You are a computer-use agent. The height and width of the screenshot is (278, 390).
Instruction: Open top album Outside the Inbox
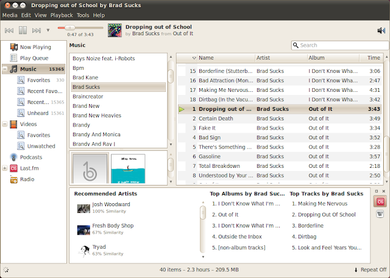[237, 237]
